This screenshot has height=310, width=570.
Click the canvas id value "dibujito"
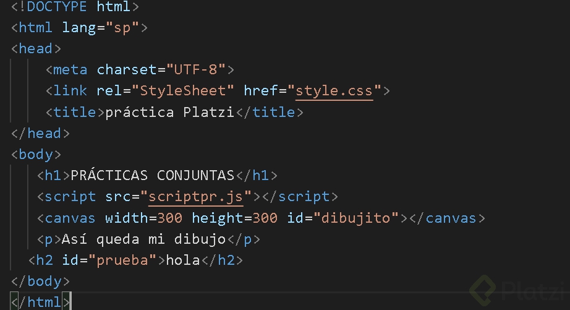(356, 218)
